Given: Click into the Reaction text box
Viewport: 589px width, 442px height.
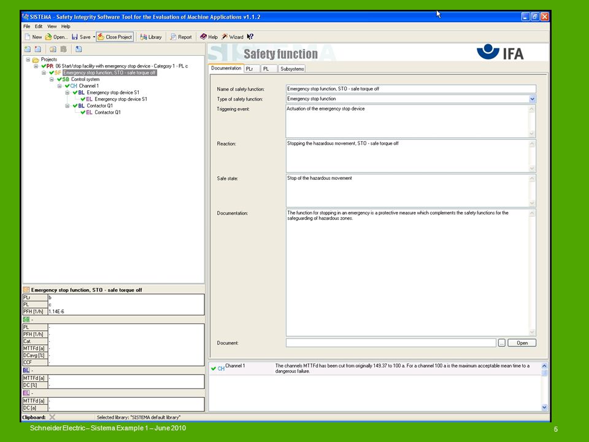Looking at the screenshot, I should coord(411,156).
